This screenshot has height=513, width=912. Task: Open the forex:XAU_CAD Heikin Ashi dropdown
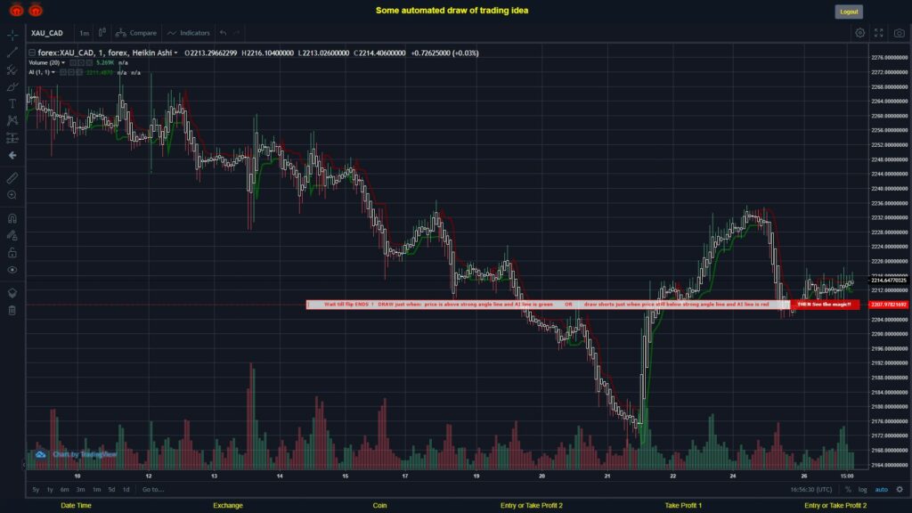point(108,53)
